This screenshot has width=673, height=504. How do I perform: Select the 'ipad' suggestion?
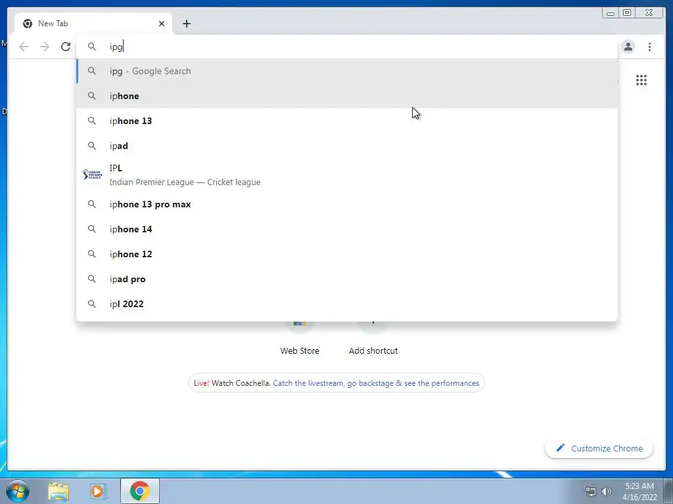[347, 146]
